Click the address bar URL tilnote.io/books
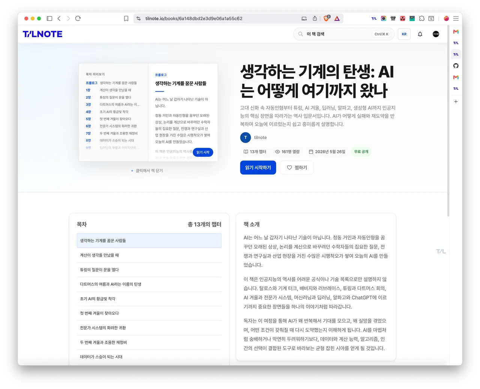This screenshot has height=389, width=480. coord(194,18)
